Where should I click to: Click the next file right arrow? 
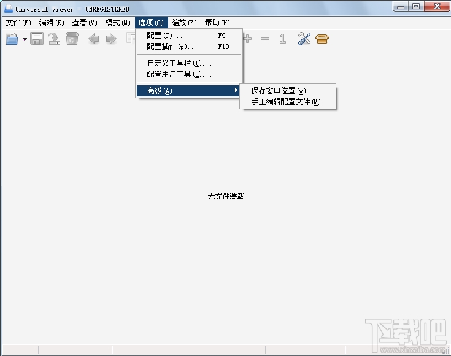click(x=111, y=39)
